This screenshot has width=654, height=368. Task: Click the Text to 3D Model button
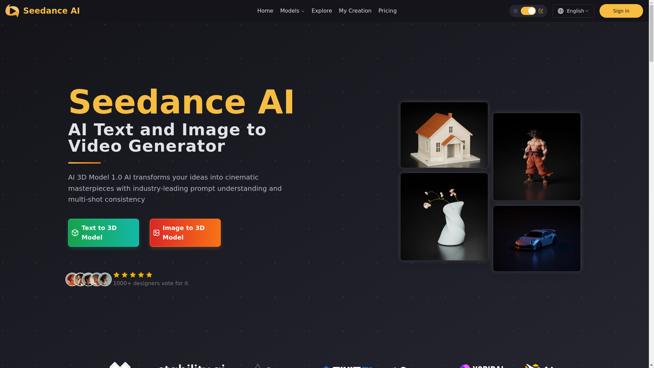104,233
